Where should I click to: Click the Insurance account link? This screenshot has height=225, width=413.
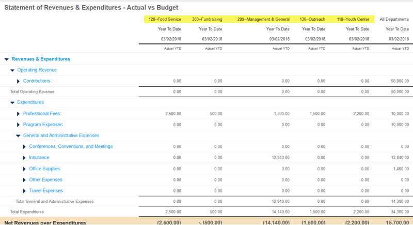click(x=39, y=158)
